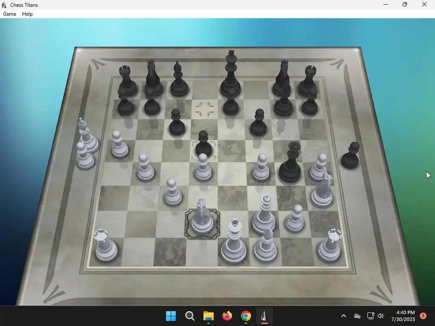Show hidden system tray icons
Viewport: 435px width, 326px height.
pos(343,316)
